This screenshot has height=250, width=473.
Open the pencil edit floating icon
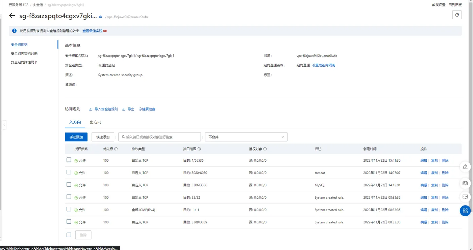click(465, 167)
